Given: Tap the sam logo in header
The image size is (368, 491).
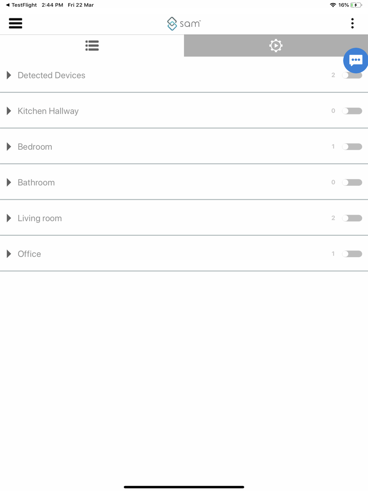Looking at the screenshot, I should click(x=184, y=24).
